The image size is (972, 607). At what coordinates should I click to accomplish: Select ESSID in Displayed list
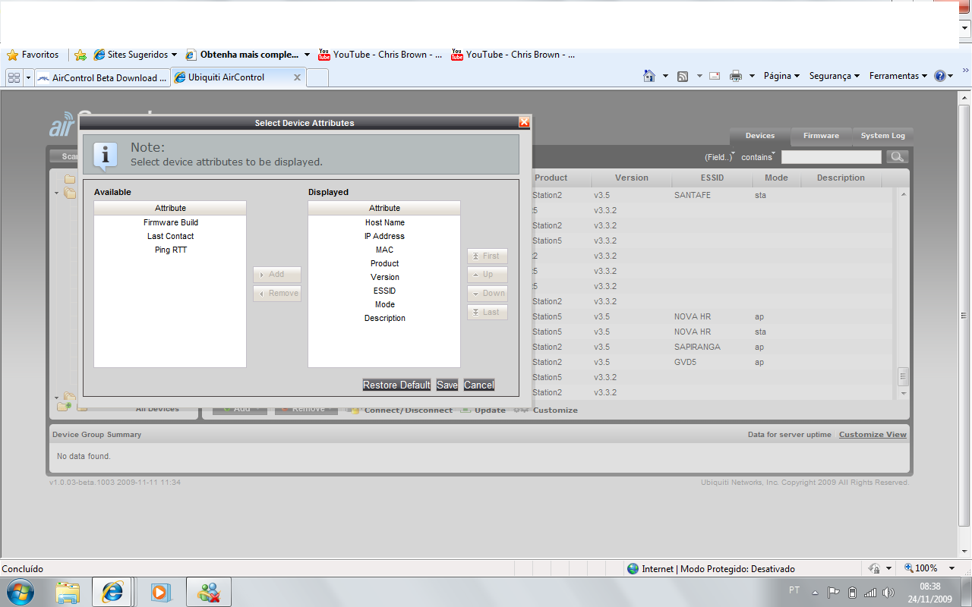[x=384, y=291]
